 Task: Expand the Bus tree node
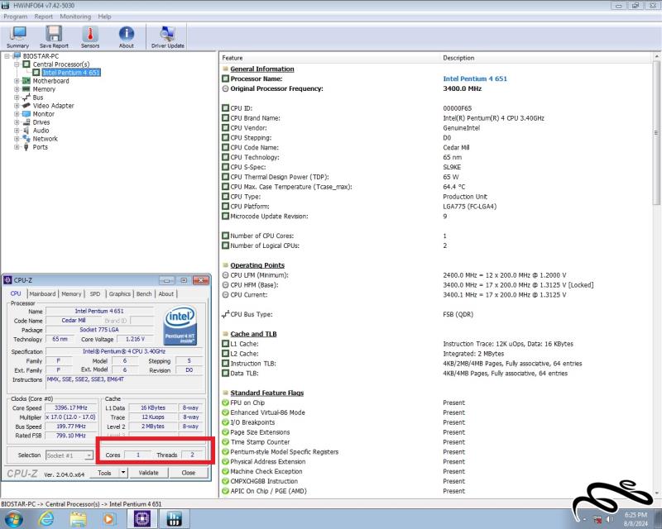tap(17, 98)
